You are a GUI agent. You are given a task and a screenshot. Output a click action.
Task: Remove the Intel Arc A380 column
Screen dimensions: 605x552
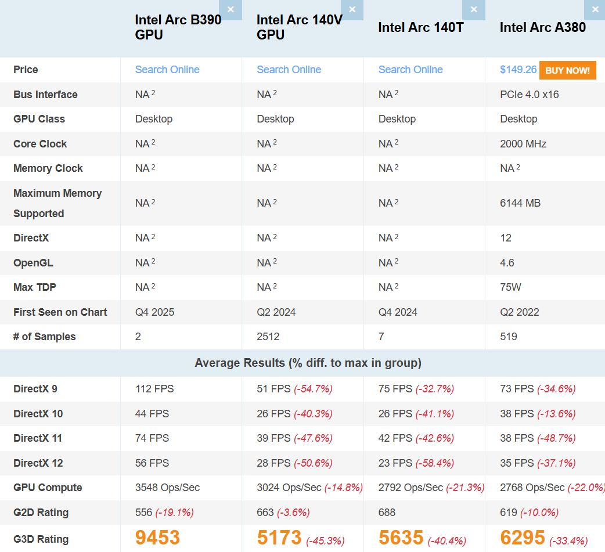click(x=595, y=10)
